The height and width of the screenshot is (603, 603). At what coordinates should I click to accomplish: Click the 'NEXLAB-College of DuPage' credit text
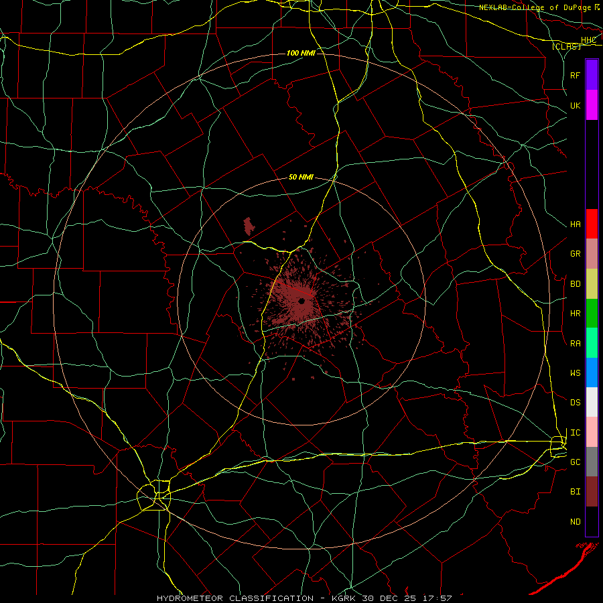point(535,7)
